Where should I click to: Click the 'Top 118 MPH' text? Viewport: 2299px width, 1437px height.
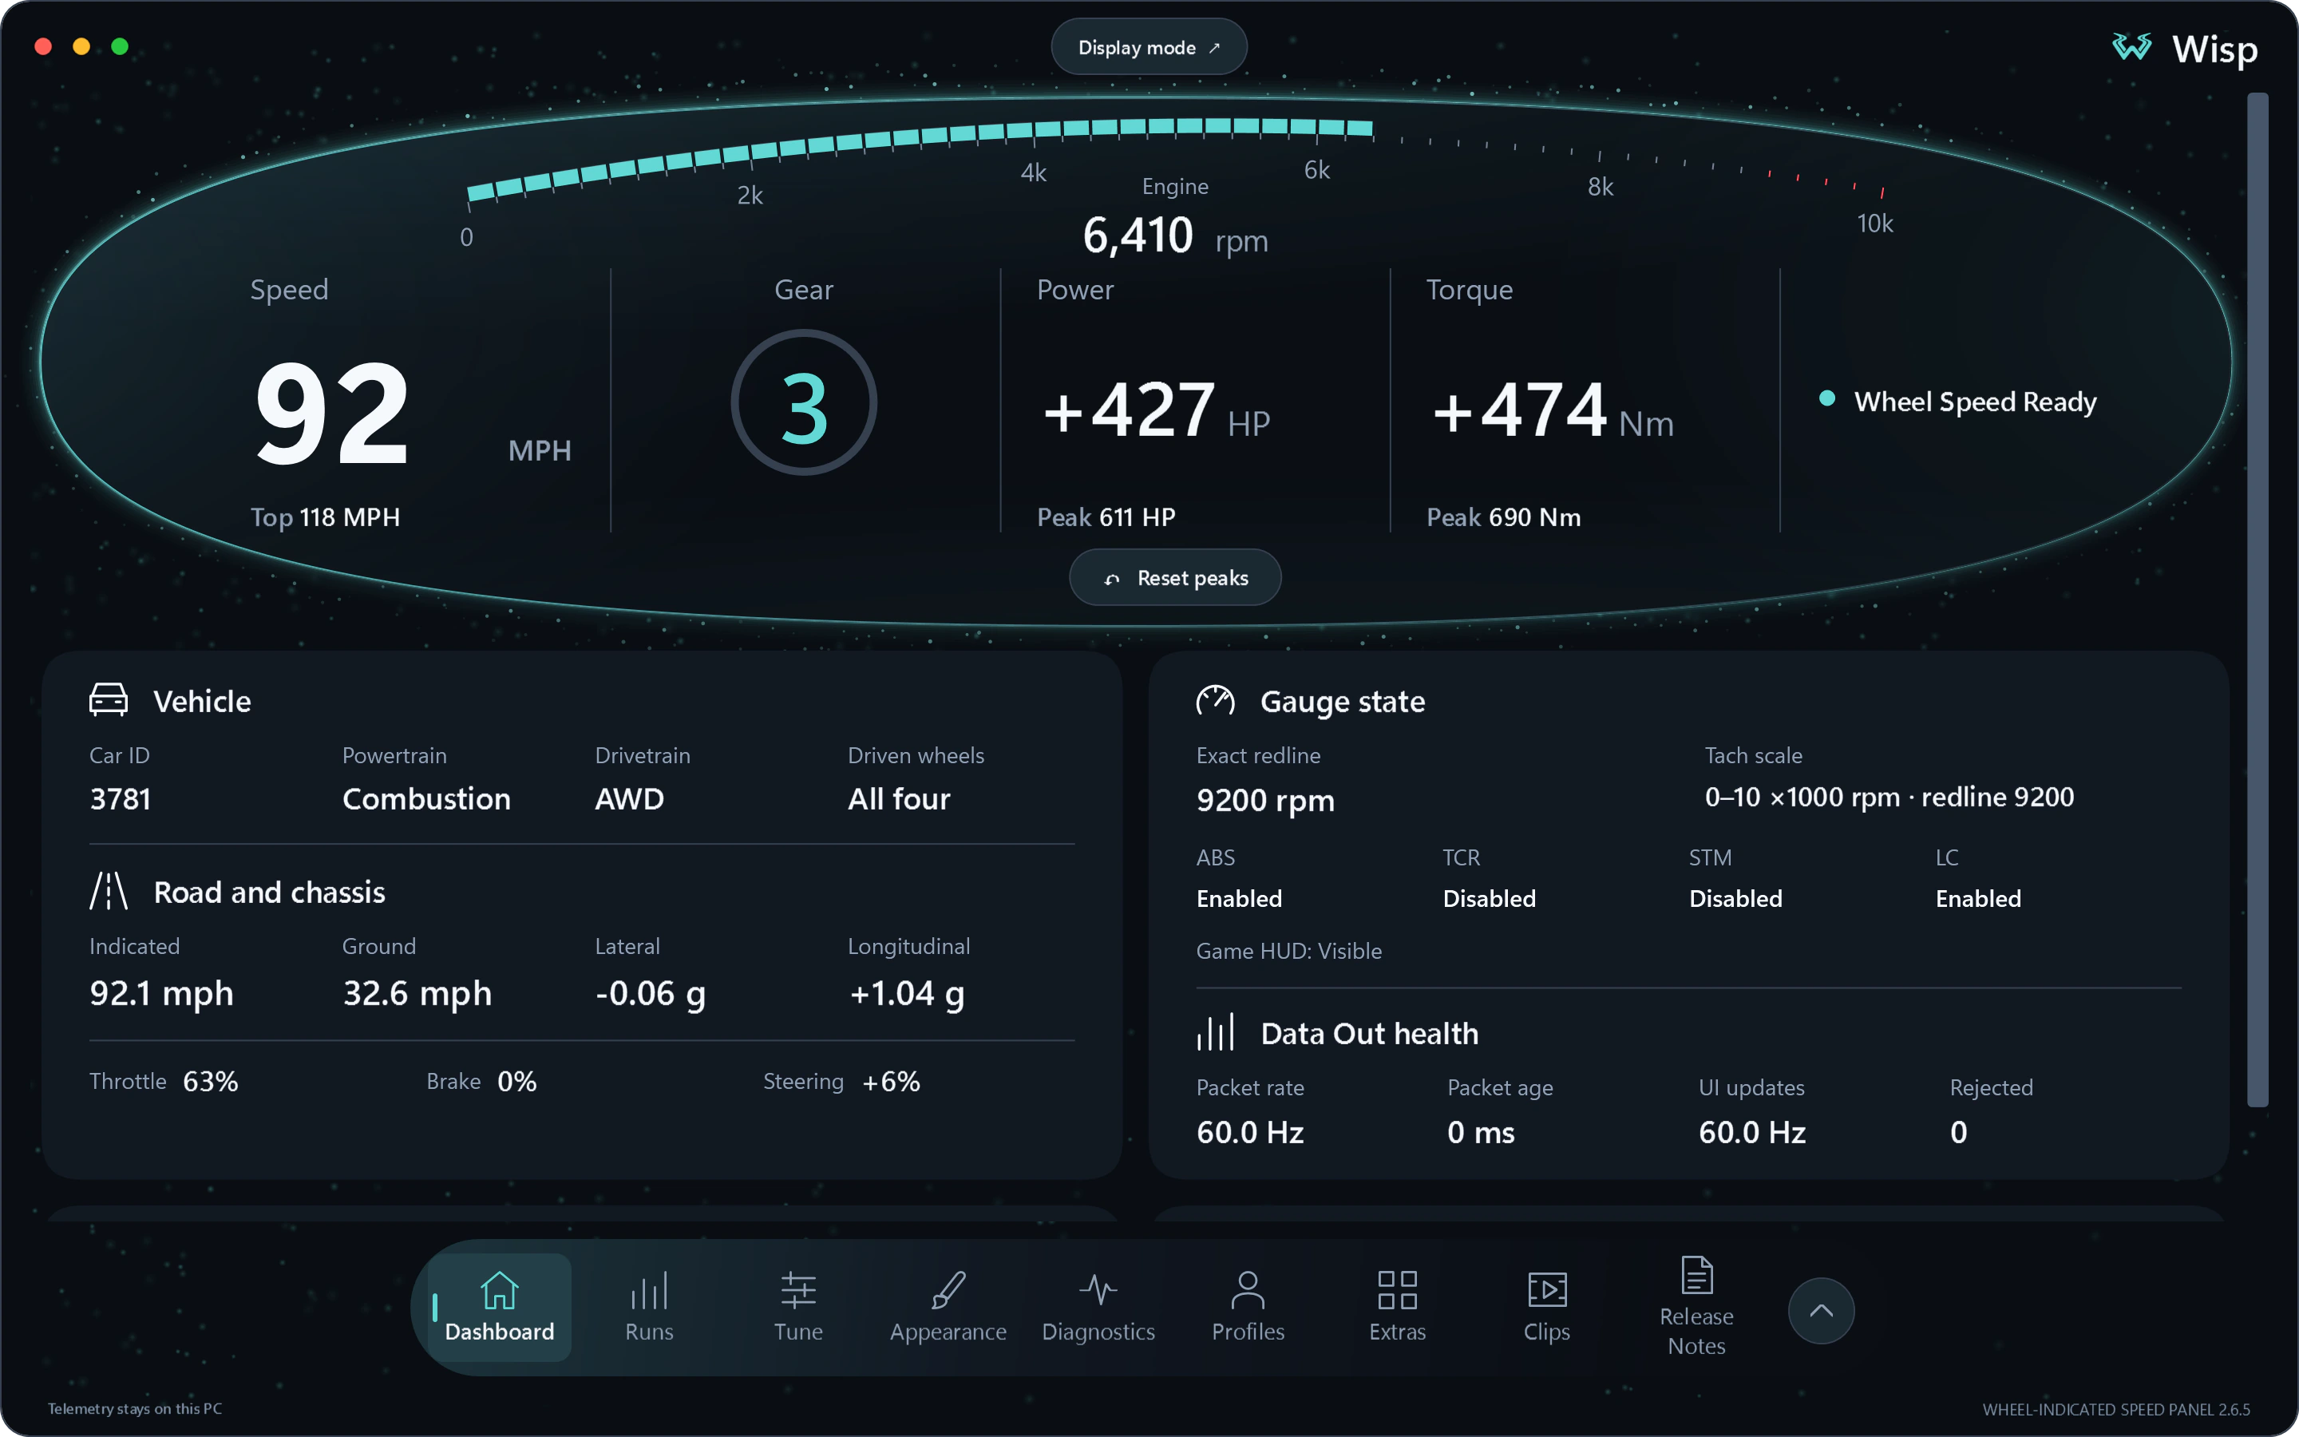(325, 517)
